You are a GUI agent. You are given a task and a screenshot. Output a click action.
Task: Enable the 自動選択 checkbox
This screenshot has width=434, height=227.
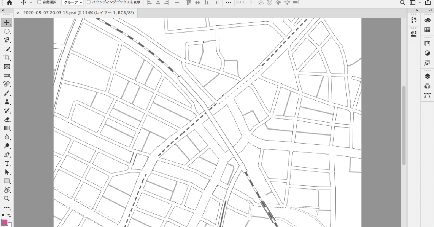[x=39, y=2]
